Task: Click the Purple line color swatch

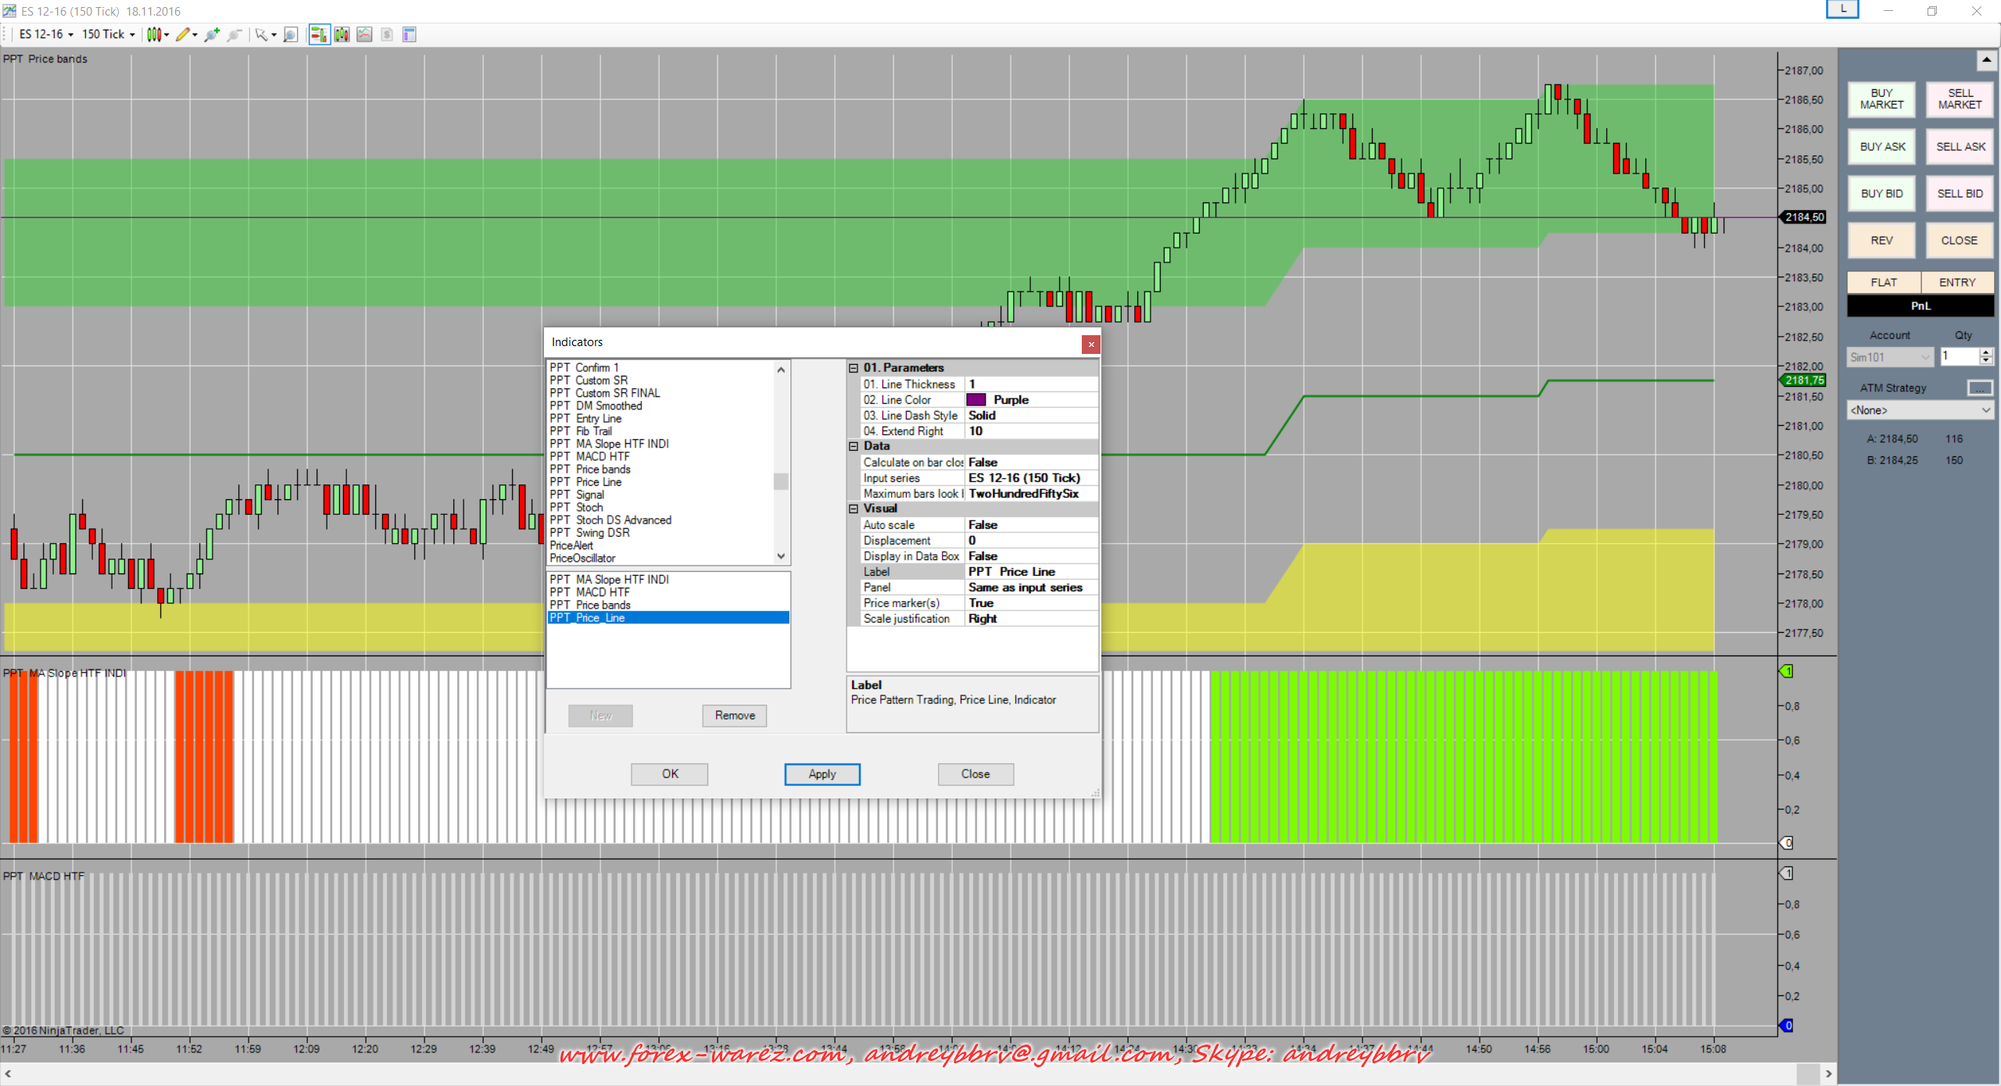Action: click(x=976, y=400)
